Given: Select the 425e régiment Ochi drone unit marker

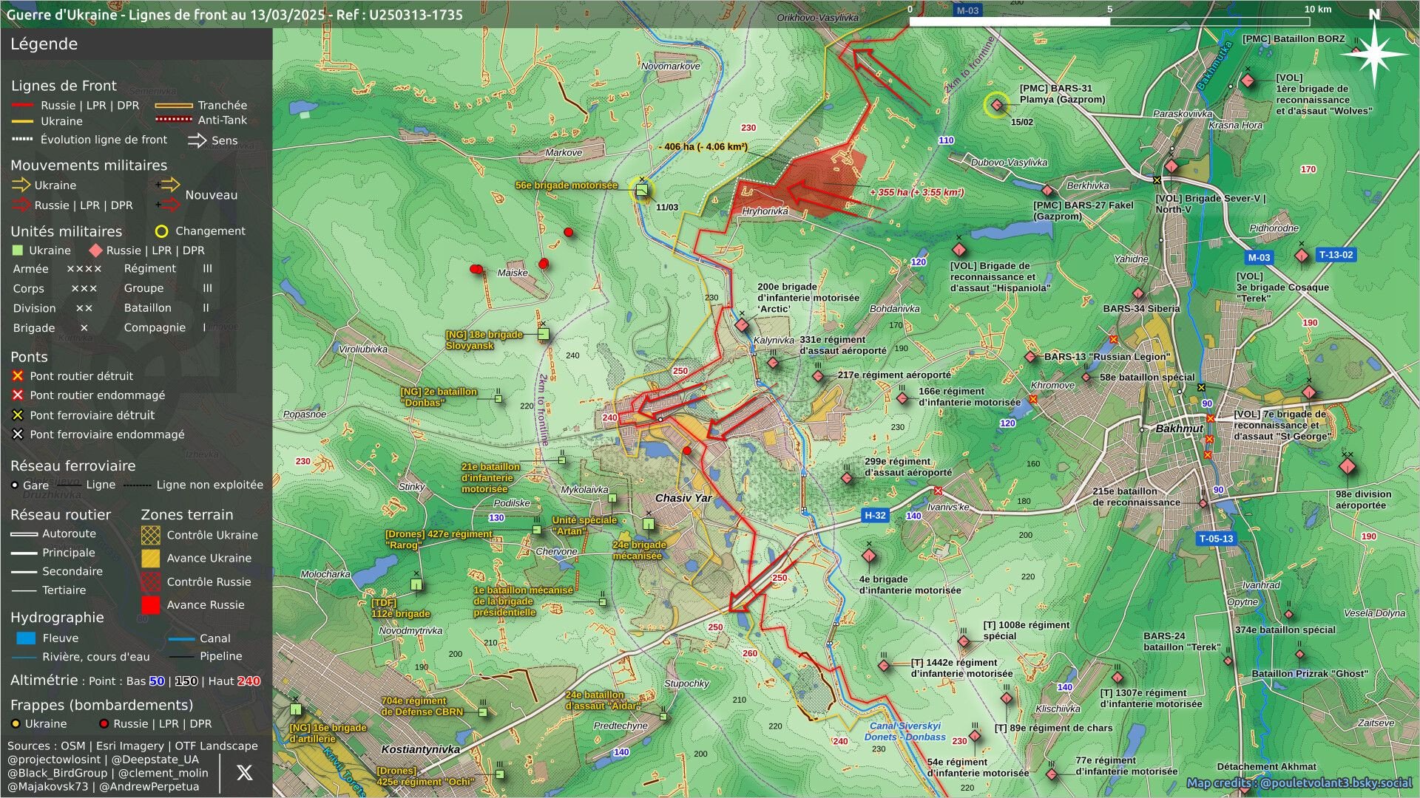Looking at the screenshot, I should coord(500,774).
